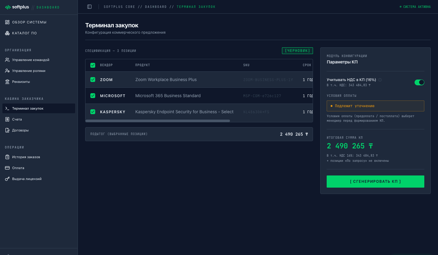438x255 pixels.
Task: Click the info icon next to НДС label
Action: click(x=380, y=80)
